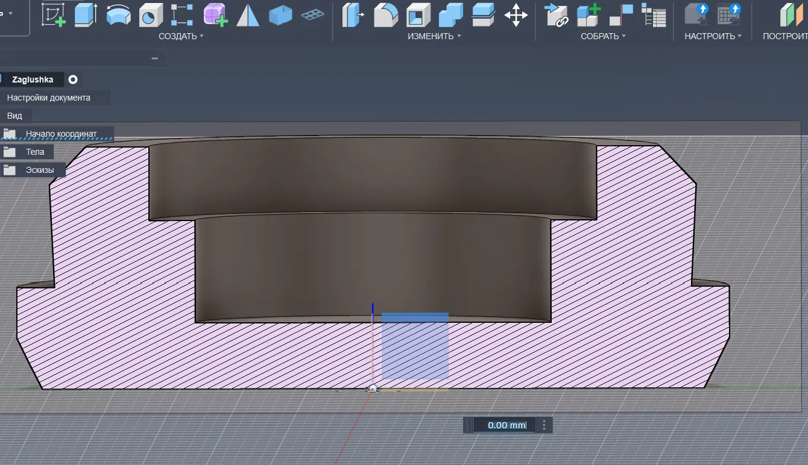The image size is (808, 465).
Task: Activate the Move/Copy arrows tool
Action: (x=516, y=15)
